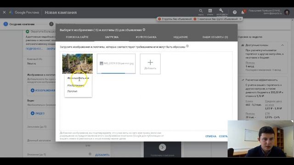The image size is (294, 165).
Task: Open the tools wrench icon
Action: (x=221, y=10)
